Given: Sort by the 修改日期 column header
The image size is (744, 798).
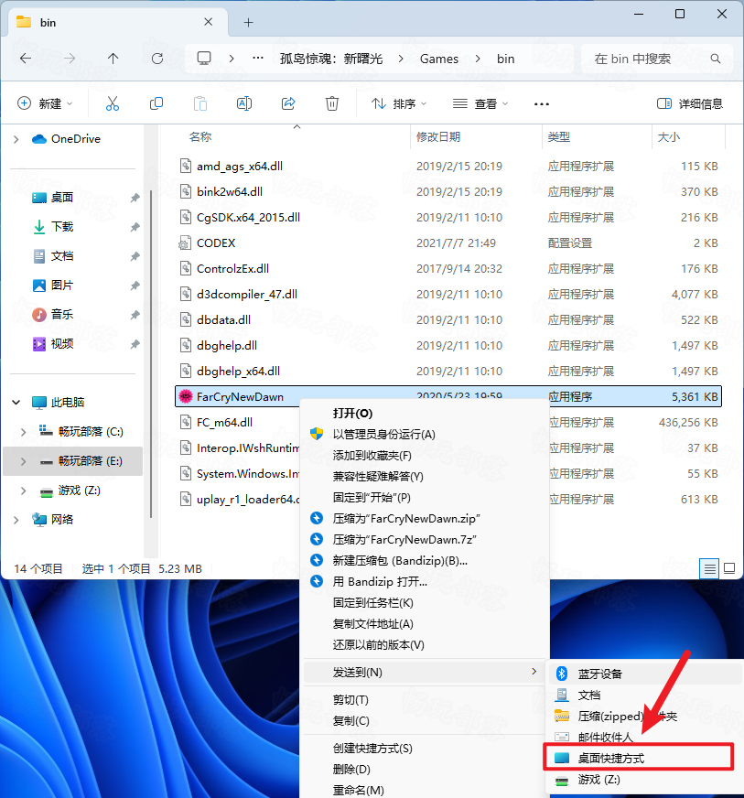Looking at the screenshot, I should pos(438,137).
